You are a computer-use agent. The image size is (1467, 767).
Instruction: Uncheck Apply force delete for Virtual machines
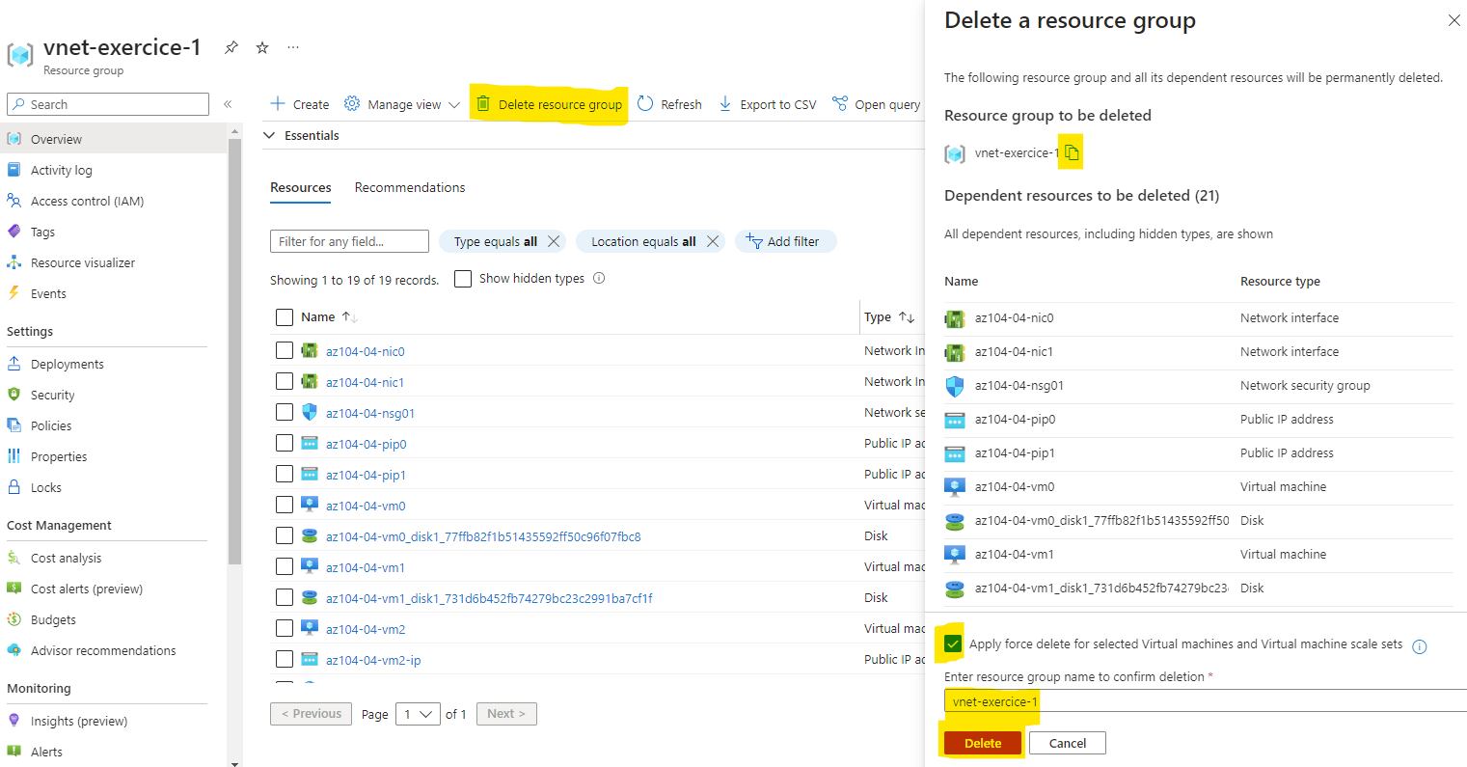click(x=953, y=644)
